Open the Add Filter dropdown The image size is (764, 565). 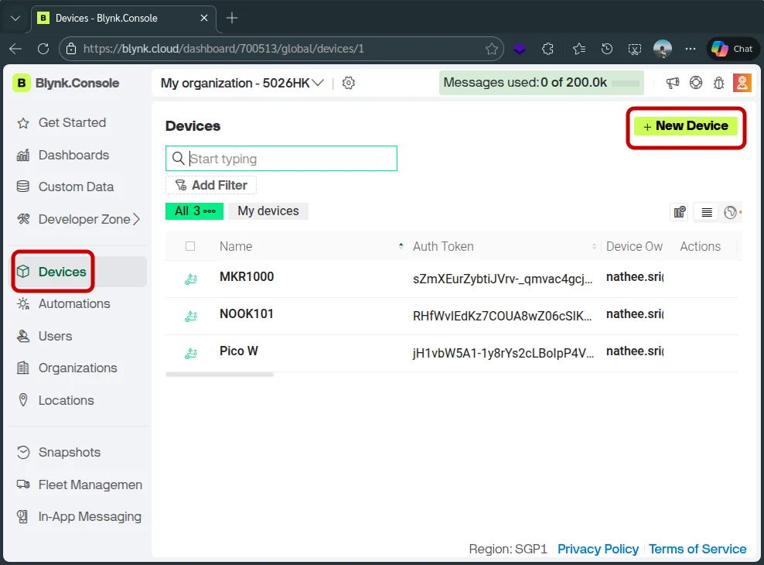211,185
